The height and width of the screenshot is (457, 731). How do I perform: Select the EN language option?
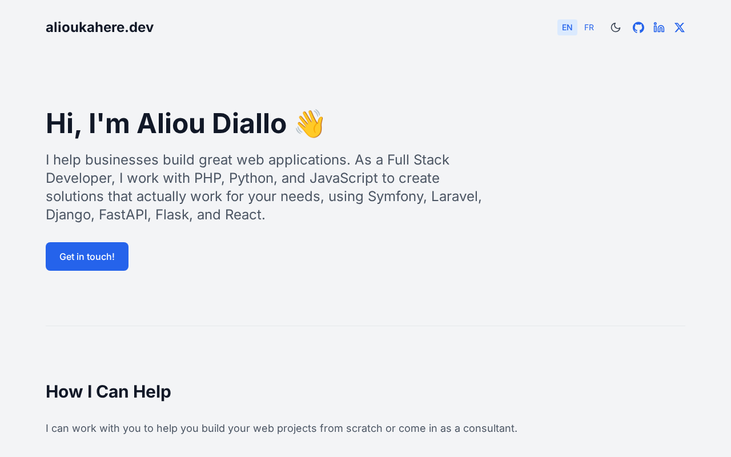567,27
